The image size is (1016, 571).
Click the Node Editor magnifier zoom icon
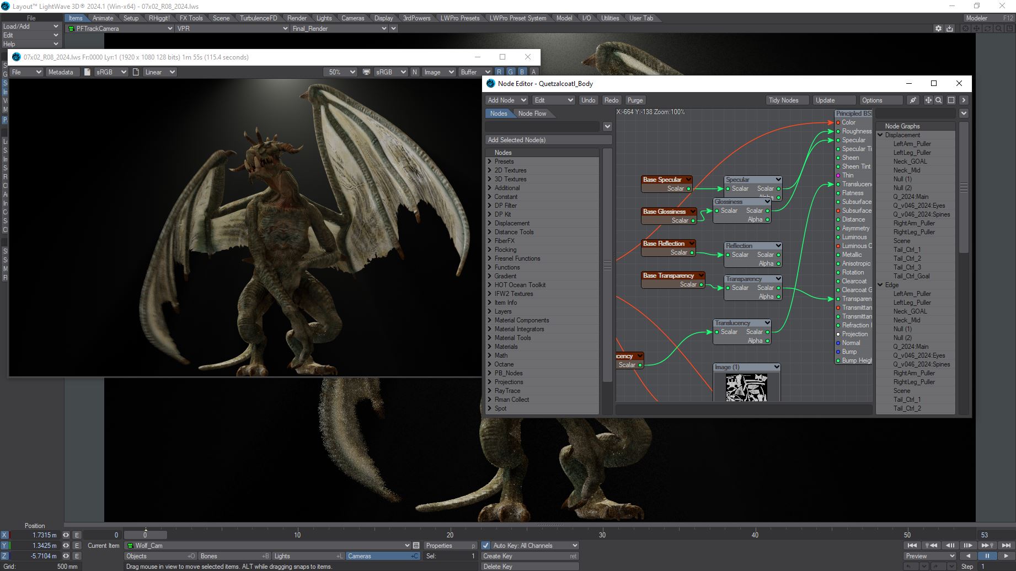pos(939,100)
